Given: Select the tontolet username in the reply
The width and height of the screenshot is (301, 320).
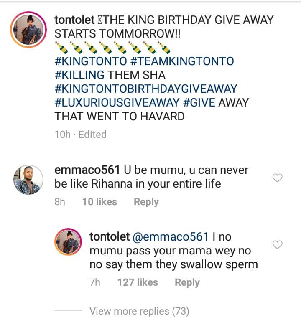Looking at the screenshot, I should coord(108,237).
